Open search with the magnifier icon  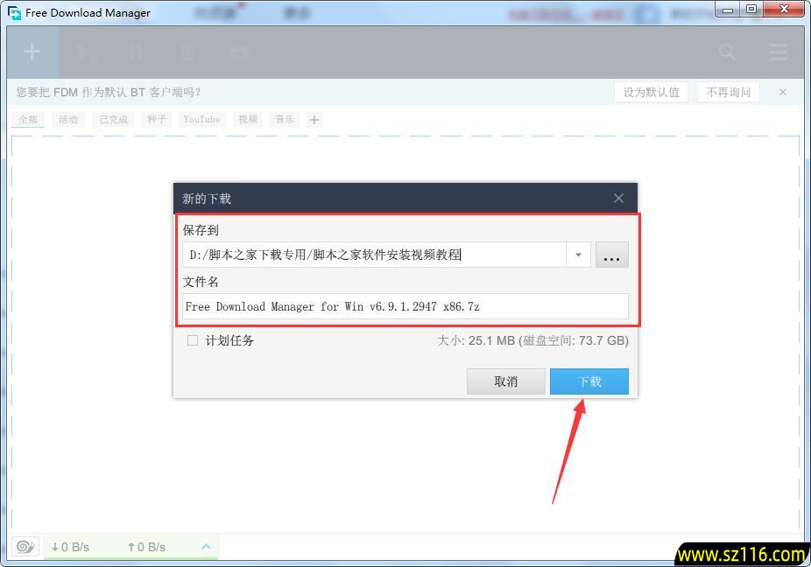727,52
